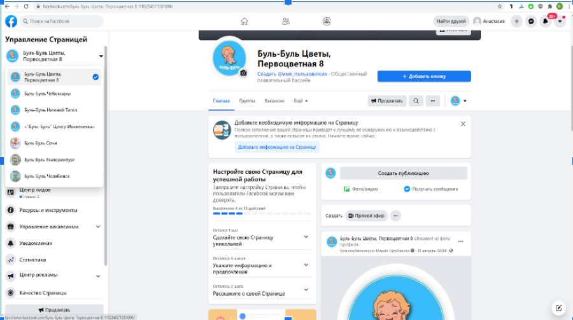Screen dimensions: 573x320
Task: Click the Продвигать button near tabs
Action: pyautogui.click(x=387, y=101)
